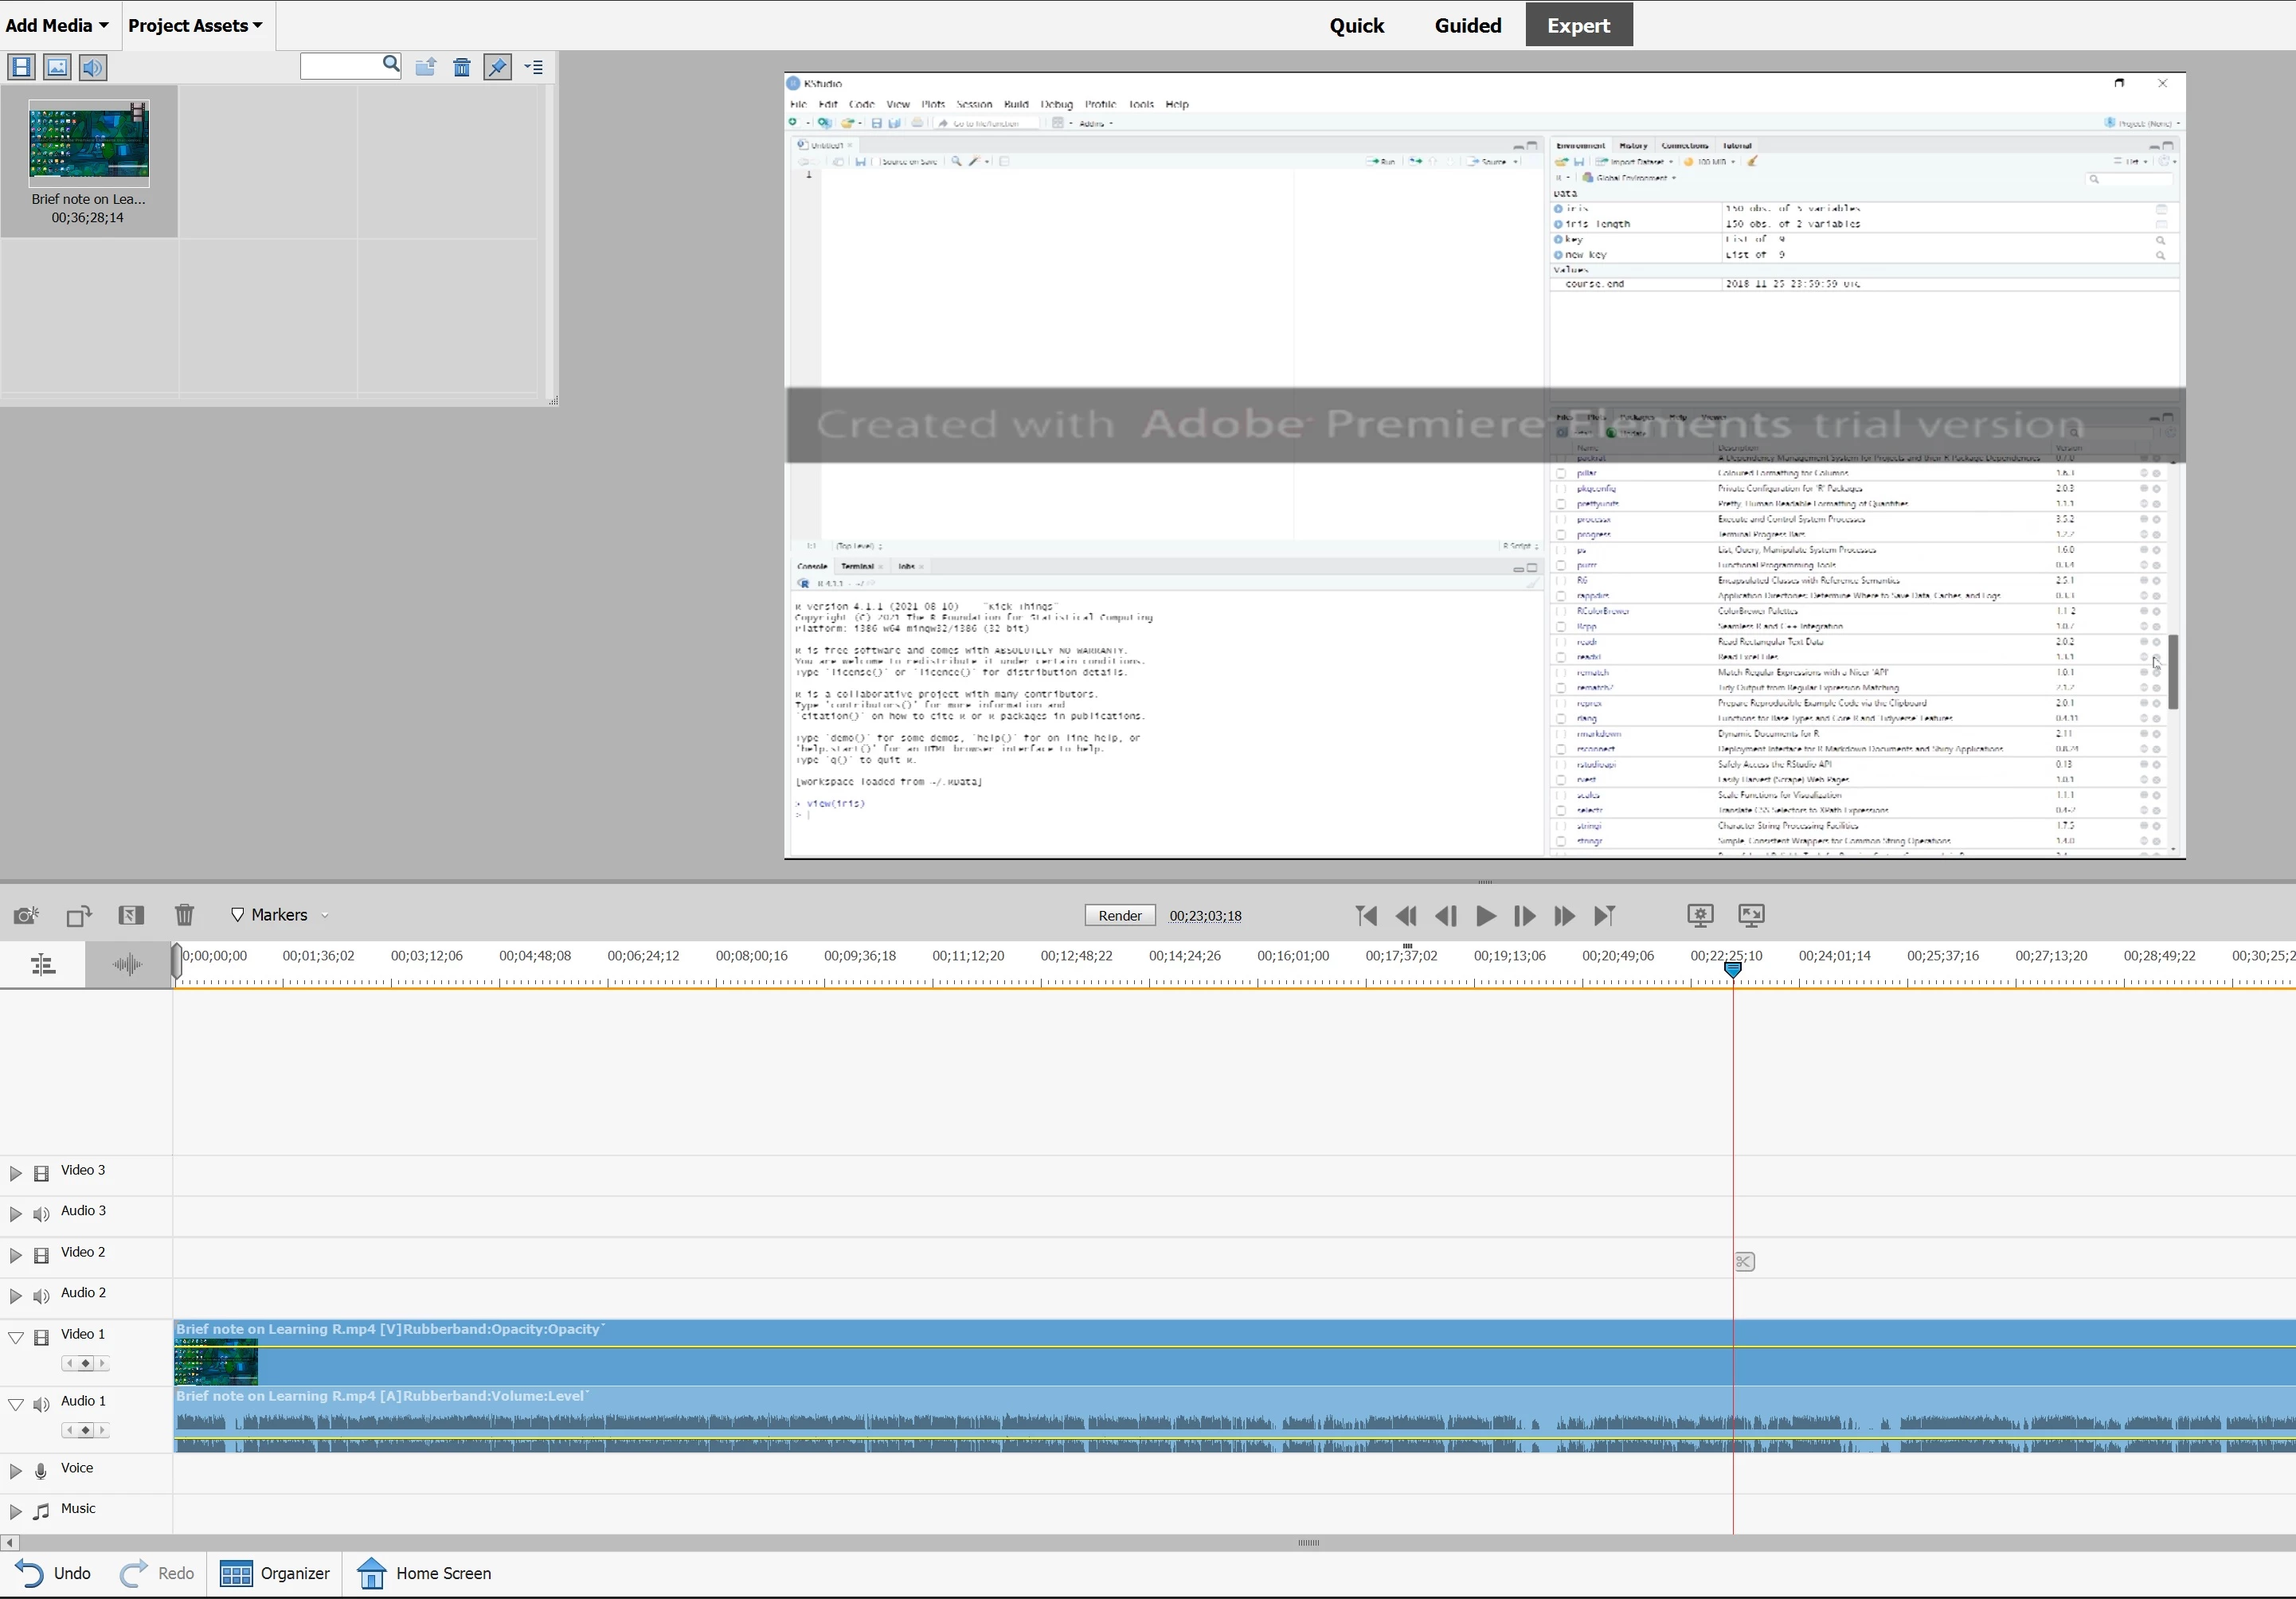Click the rotate clip icon

coord(79,915)
